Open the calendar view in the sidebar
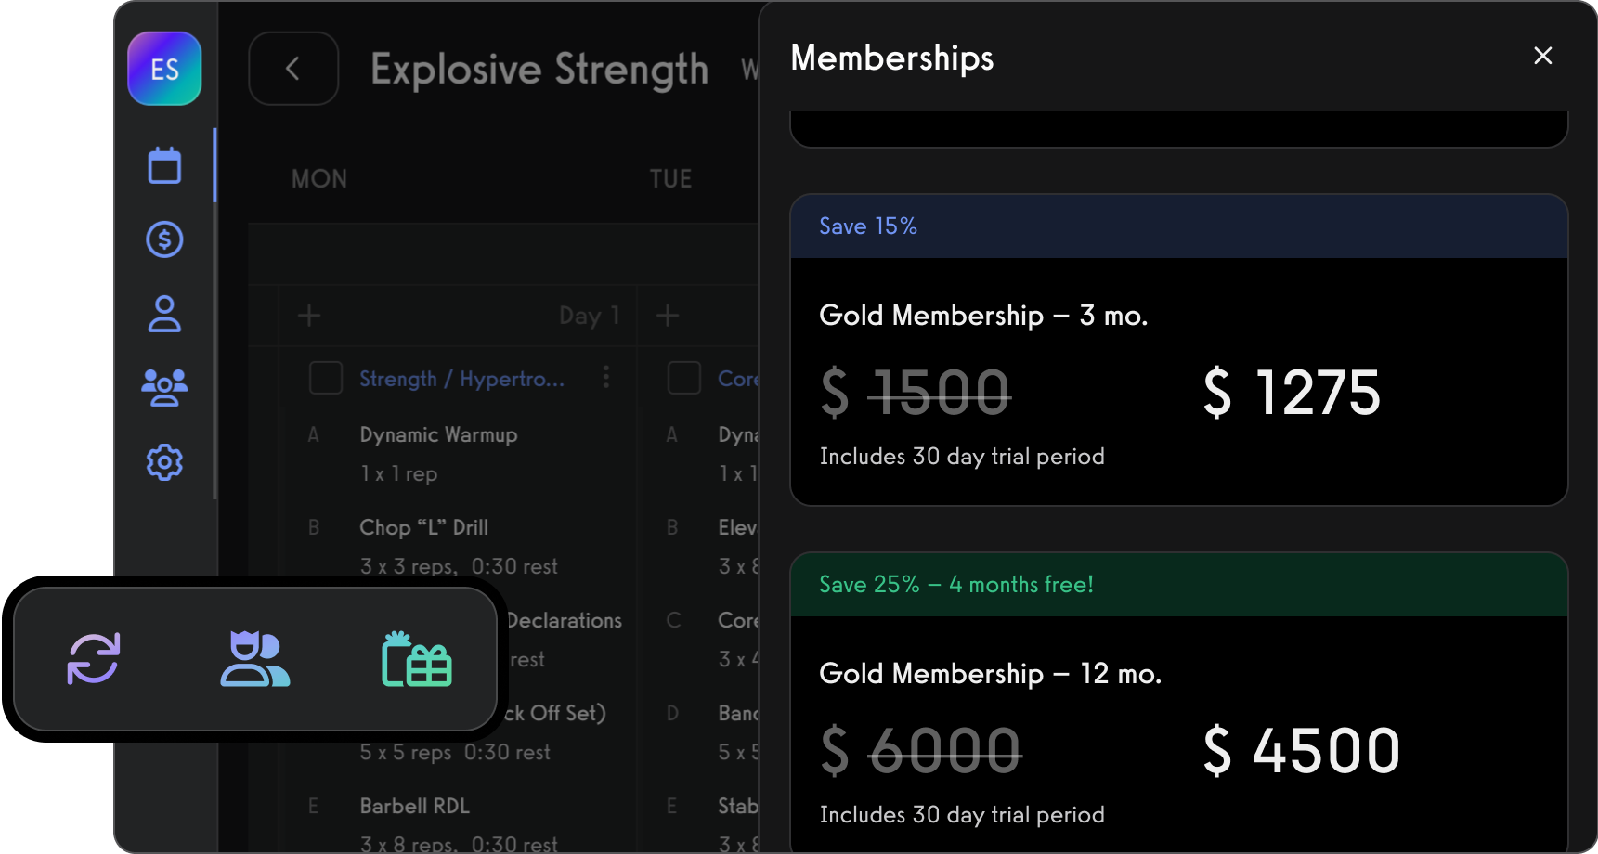 (164, 164)
